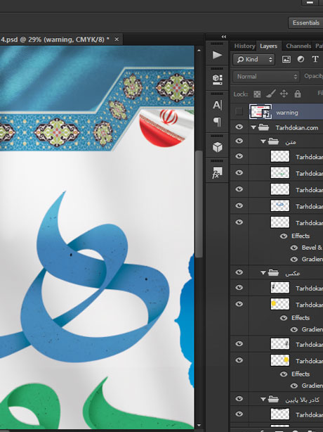
Task: Select متن group label
Action: (x=291, y=142)
